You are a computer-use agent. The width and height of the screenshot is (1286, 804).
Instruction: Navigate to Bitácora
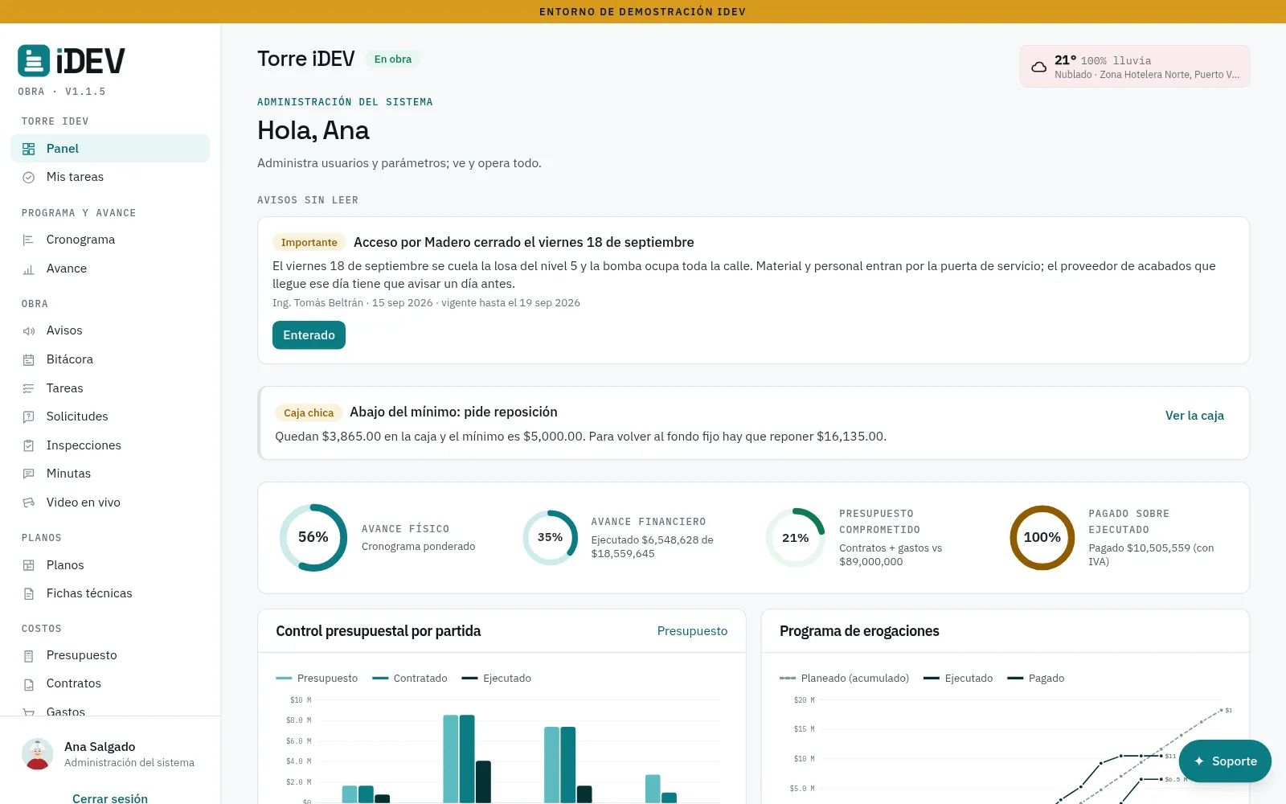[110, 359]
